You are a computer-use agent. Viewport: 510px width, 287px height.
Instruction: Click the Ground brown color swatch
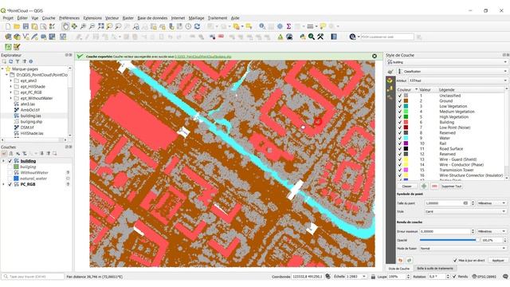click(x=406, y=101)
